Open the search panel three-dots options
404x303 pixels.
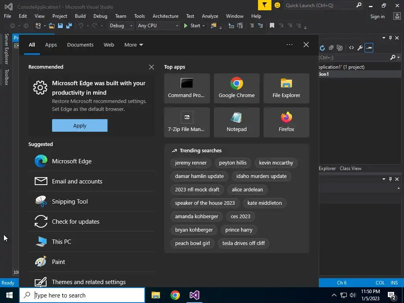tap(289, 45)
